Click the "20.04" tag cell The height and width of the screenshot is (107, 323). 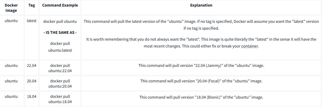pyautogui.click(x=32, y=81)
